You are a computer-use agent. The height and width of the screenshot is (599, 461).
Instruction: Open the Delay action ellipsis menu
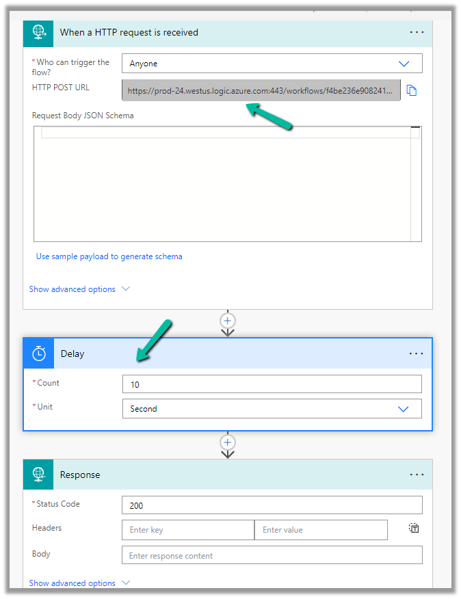417,354
